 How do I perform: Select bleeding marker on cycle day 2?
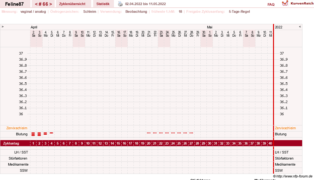coord(39,134)
